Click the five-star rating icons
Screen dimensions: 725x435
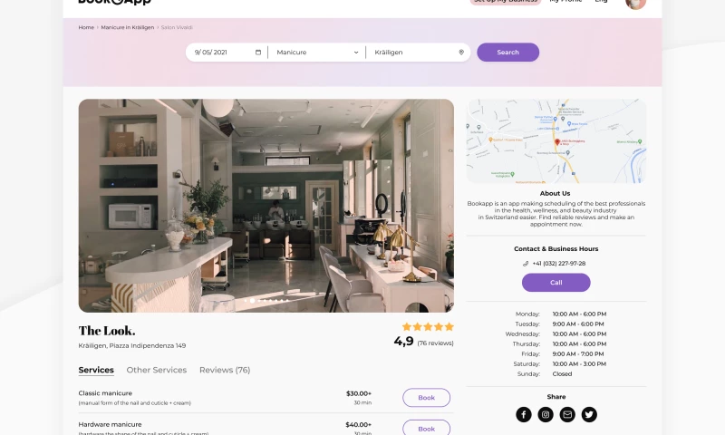coord(428,327)
